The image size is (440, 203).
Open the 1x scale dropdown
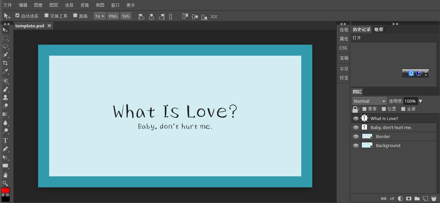coord(99,16)
